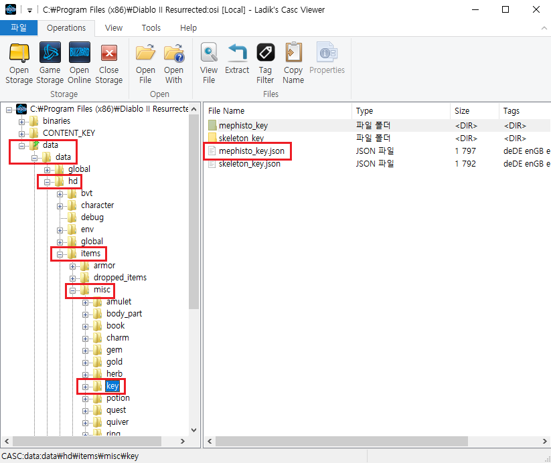Viewport: 551px width, 463px height.
Task: Collapse the hd folder node
Action: pos(47,182)
